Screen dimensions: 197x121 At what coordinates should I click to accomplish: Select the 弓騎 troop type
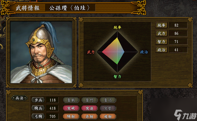point(38,116)
